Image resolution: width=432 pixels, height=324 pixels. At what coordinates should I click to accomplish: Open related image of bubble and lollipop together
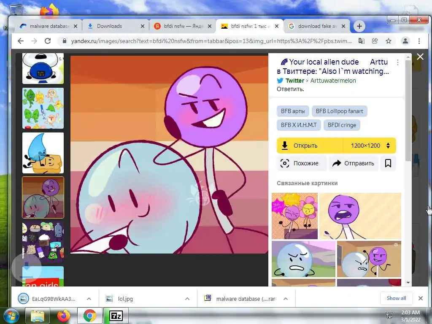(369, 259)
